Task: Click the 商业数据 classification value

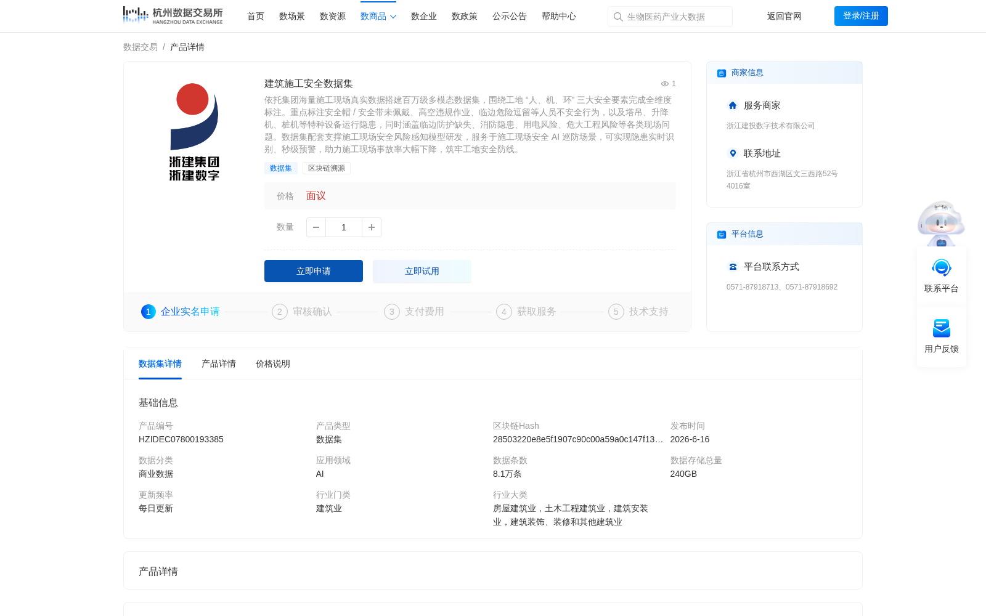Action: (x=156, y=474)
